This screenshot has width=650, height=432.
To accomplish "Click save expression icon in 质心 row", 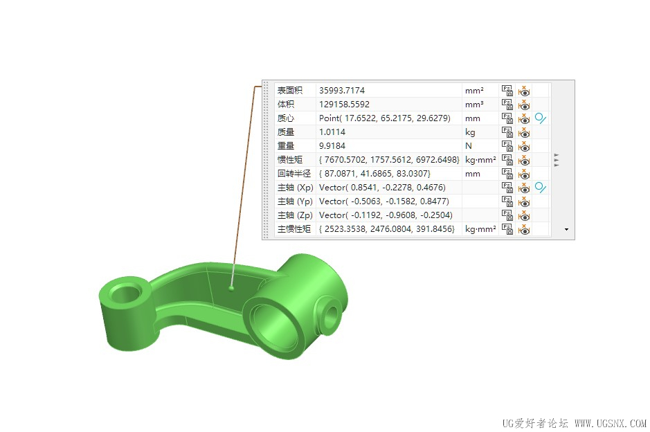I will [x=507, y=118].
